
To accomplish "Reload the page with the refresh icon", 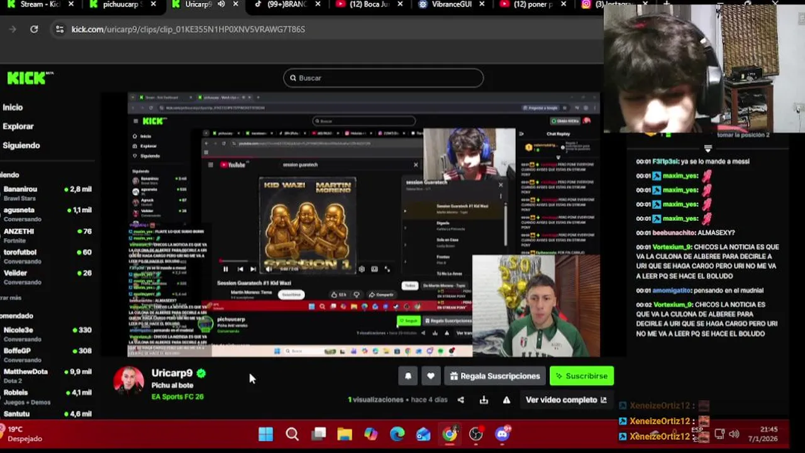I will coord(34,29).
